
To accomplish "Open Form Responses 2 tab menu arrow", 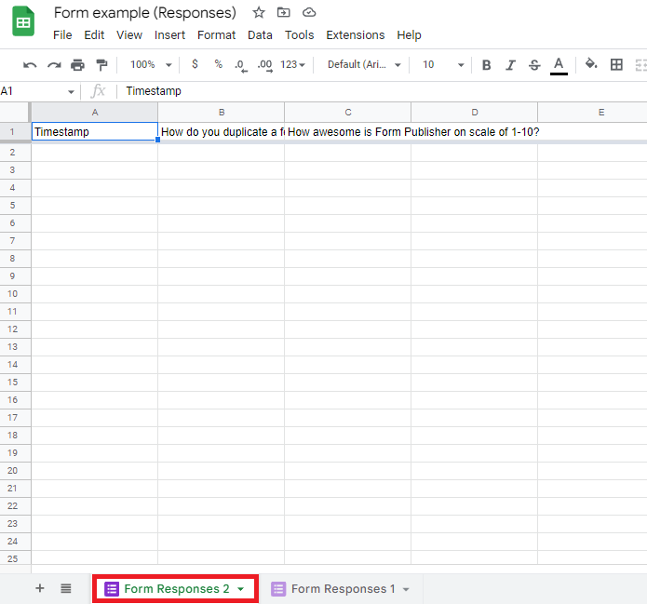I will click(240, 589).
